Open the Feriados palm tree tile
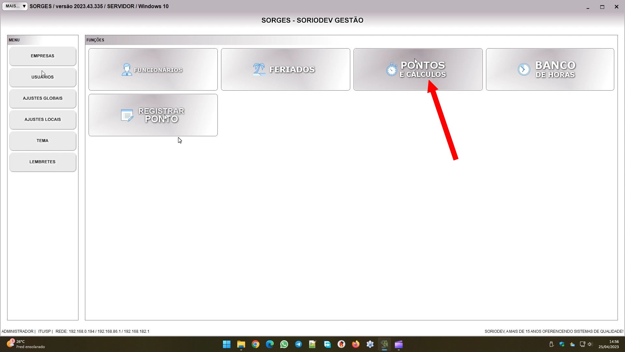The width and height of the screenshot is (625, 352). 285,69
